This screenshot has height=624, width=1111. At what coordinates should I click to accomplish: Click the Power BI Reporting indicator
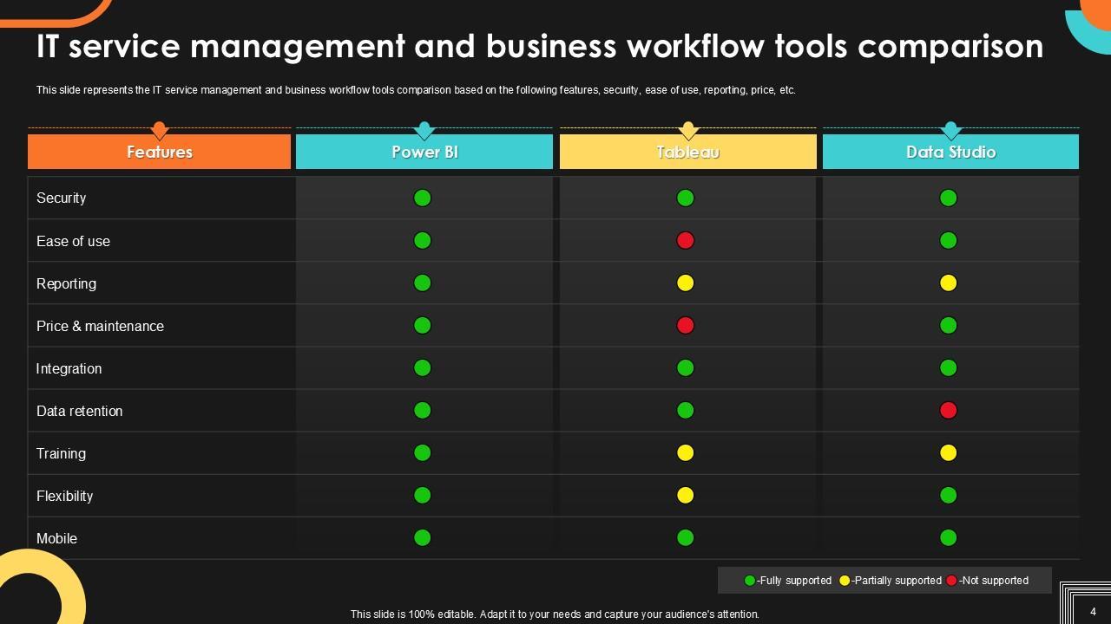pyautogui.click(x=422, y=283)
